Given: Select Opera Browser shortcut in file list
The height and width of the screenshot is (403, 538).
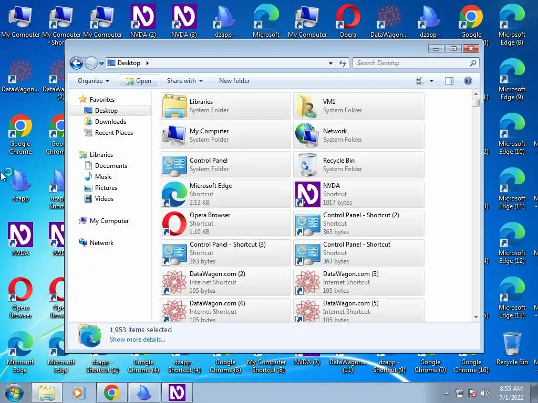Looking at the screenshot, I should (x=225, y=224).
